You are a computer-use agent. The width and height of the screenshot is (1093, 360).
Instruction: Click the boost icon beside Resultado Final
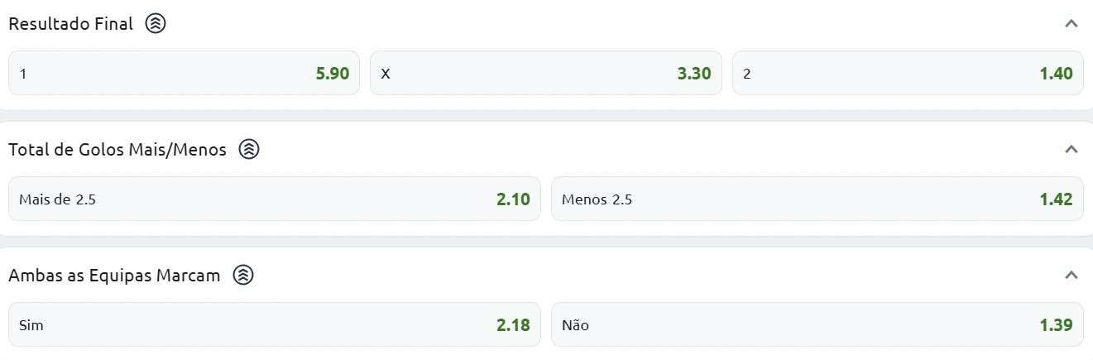coord(156,24)
